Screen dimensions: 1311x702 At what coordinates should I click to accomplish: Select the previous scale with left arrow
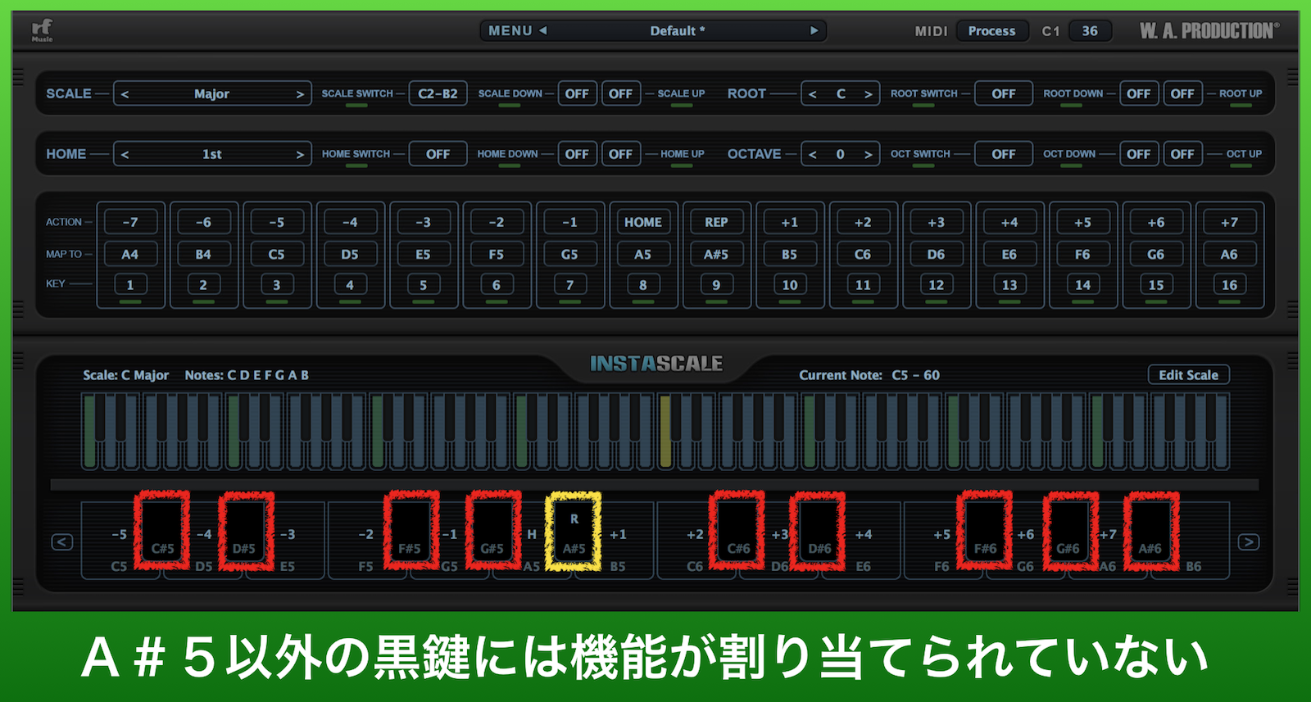click(125, 94)
